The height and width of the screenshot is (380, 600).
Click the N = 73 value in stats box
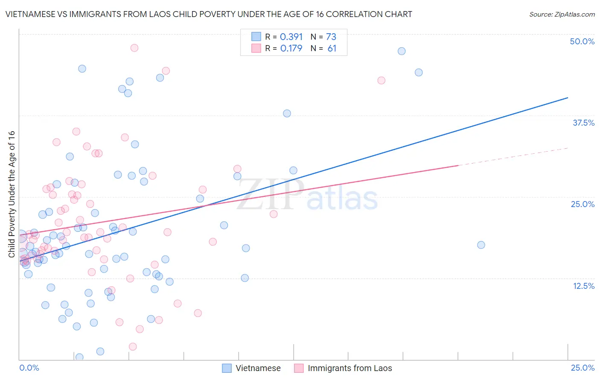pos(323,37)
